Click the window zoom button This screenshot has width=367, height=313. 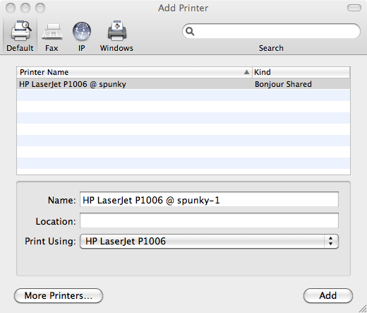[x=40, y=8]
